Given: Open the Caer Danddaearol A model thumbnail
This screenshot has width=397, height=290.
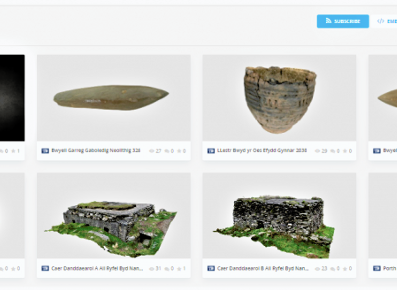Looking at the screenshot, I should pos(113,215).
